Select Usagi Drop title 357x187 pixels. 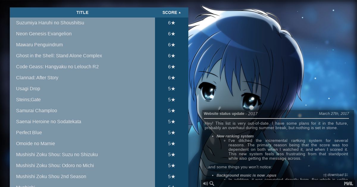(28, 89)
